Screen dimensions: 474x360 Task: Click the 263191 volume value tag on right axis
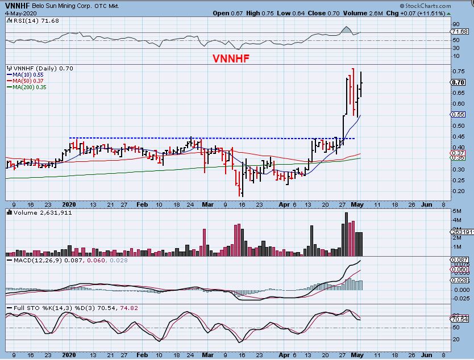[x=461, y=232]
